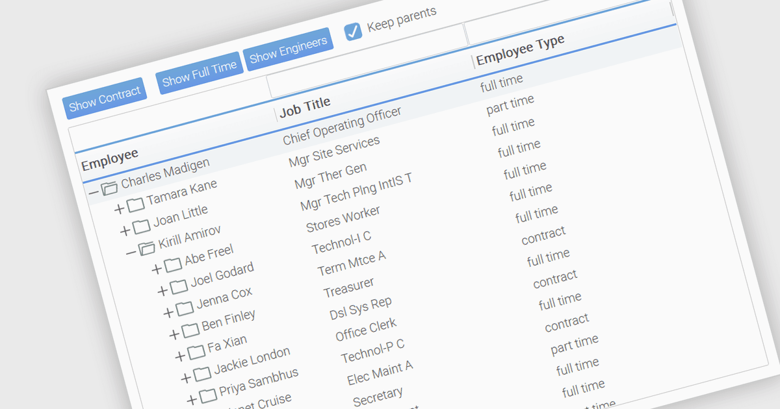The image size is (780, 409).
Task: Select the Joan Little employee name
Action: click(x=181, y=216)
